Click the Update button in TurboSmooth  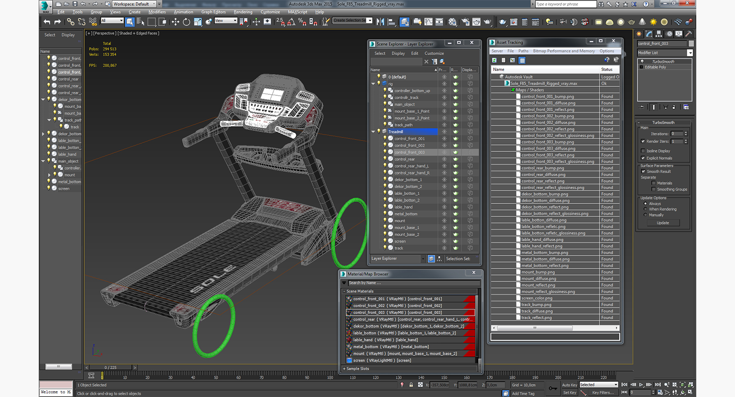tap(663, 223)
